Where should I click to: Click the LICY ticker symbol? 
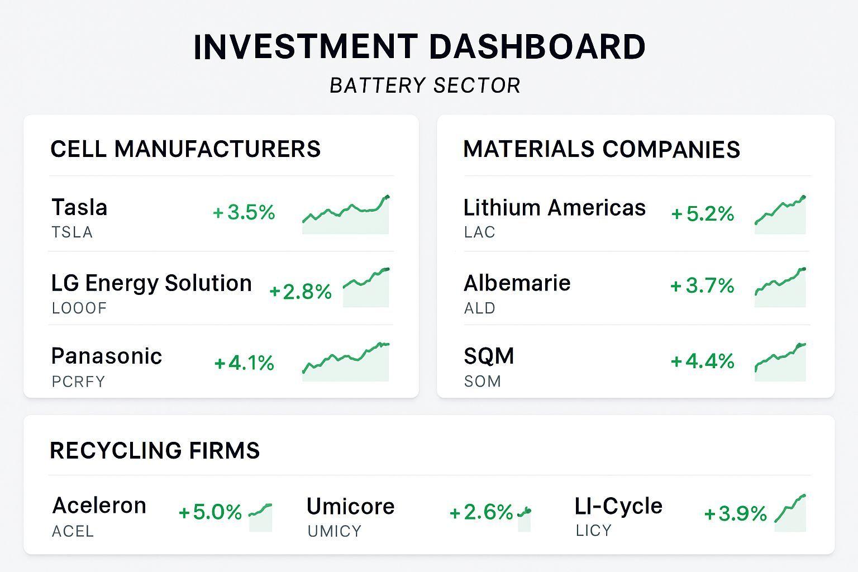point(593,531)
